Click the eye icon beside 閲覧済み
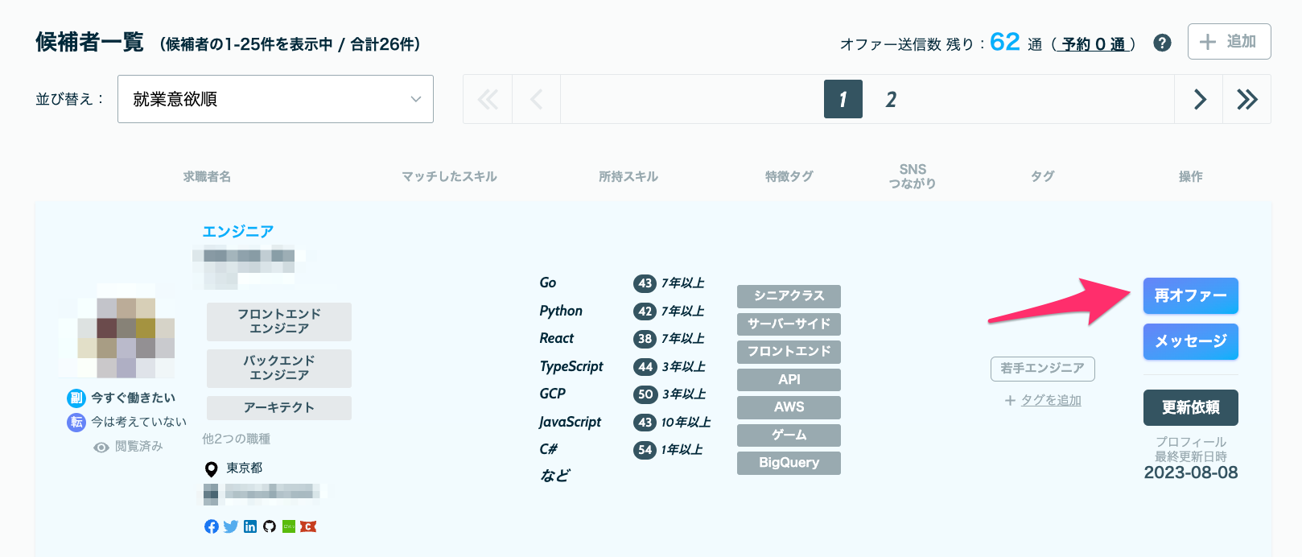 tap(101, 447)
